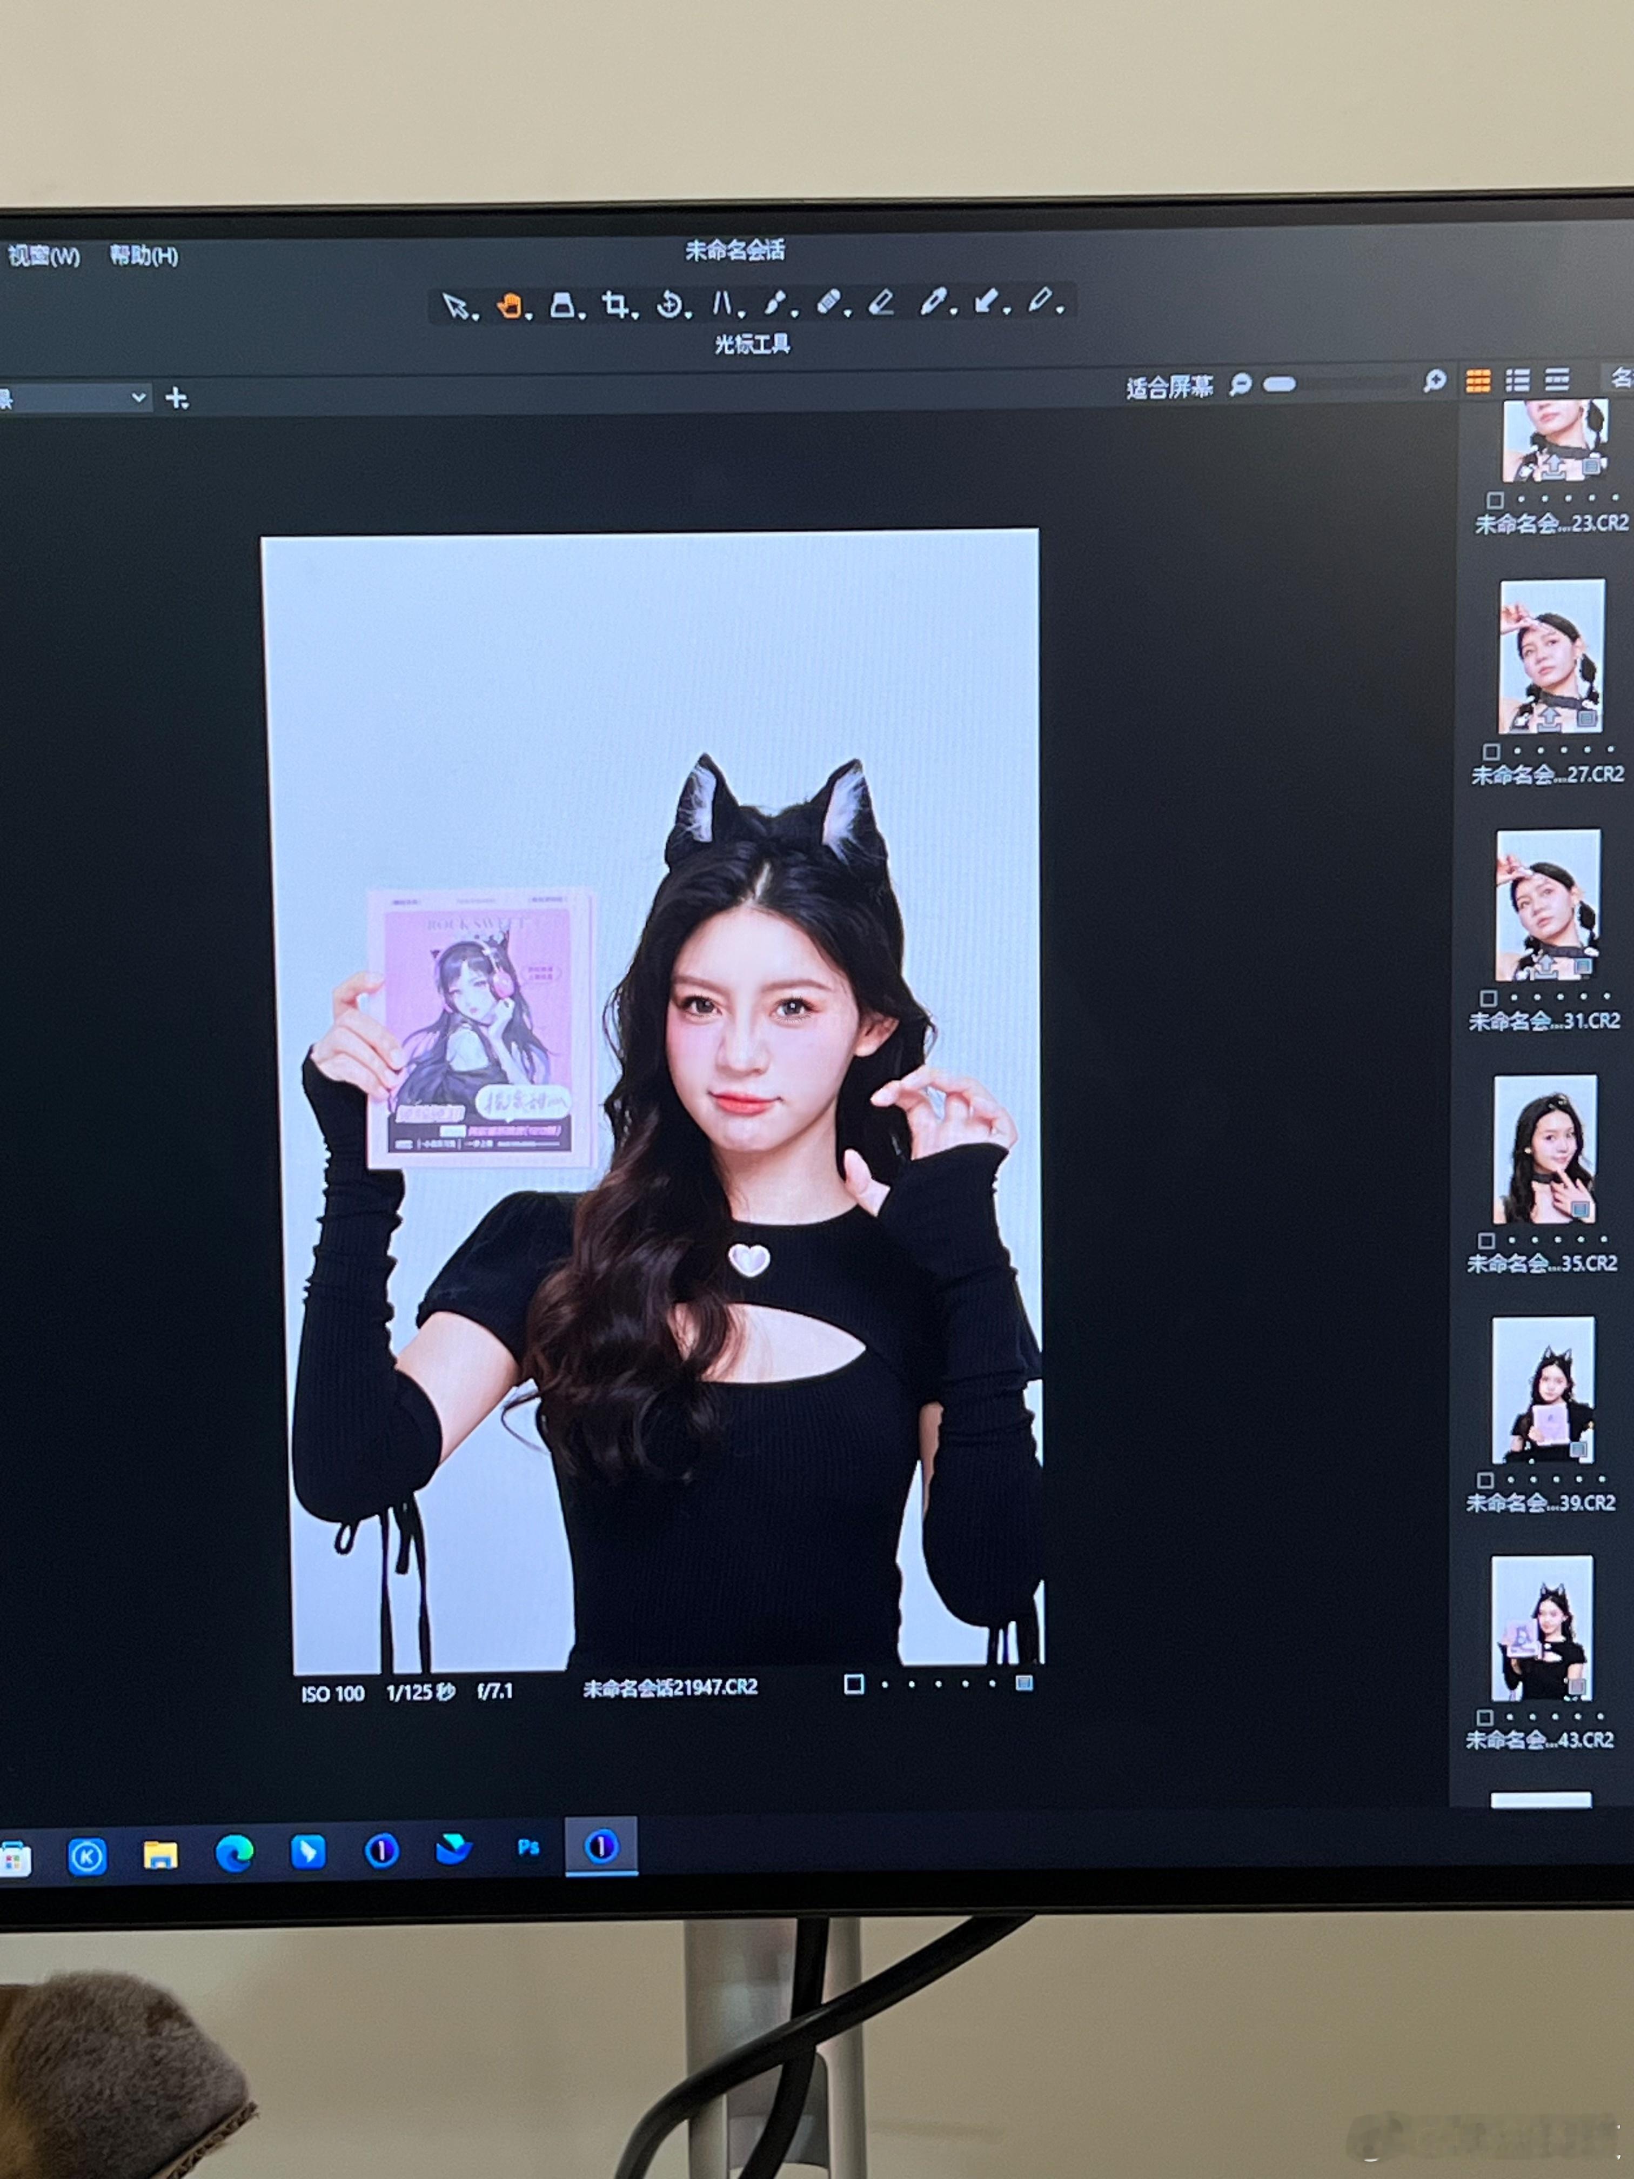Screen dimensions: 1634x2179
Task: Click the 未命名会话 window title
Action: tap(735, 251)
